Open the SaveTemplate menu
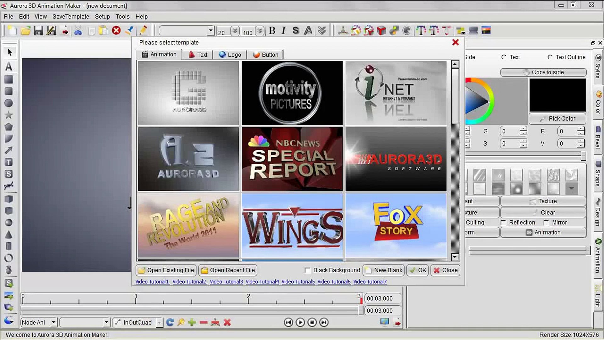The width and height of the screenshot is (604, 340). [x=70, y=17]
